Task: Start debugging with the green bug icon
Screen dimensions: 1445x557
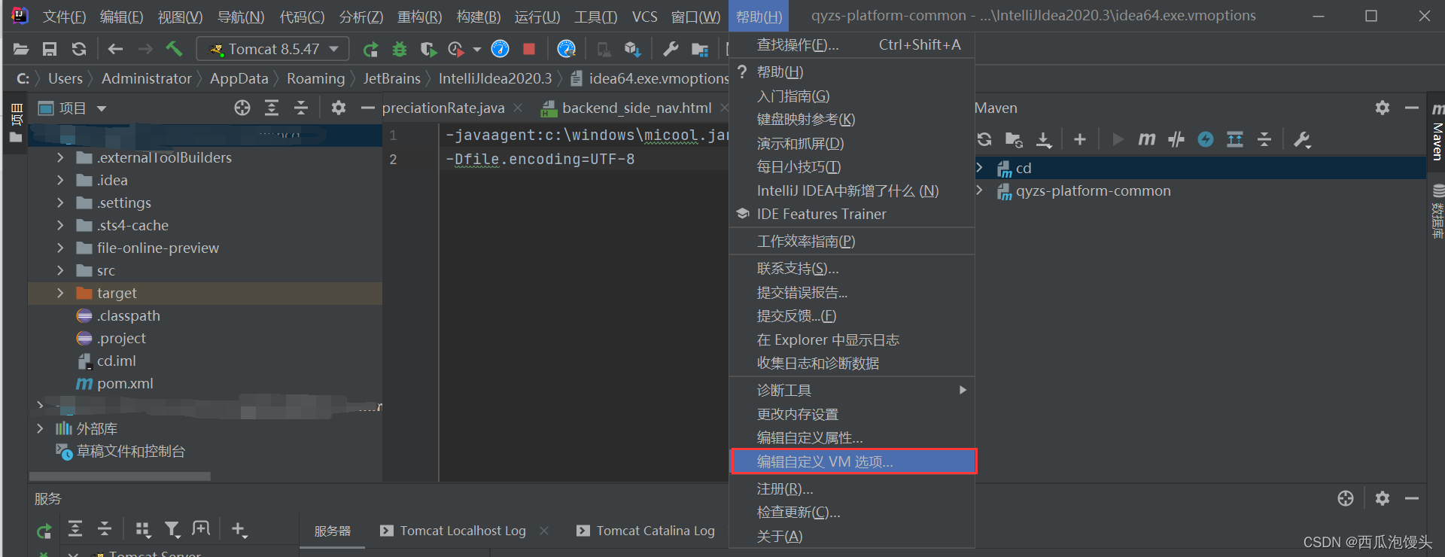Action: coord(400,50)
